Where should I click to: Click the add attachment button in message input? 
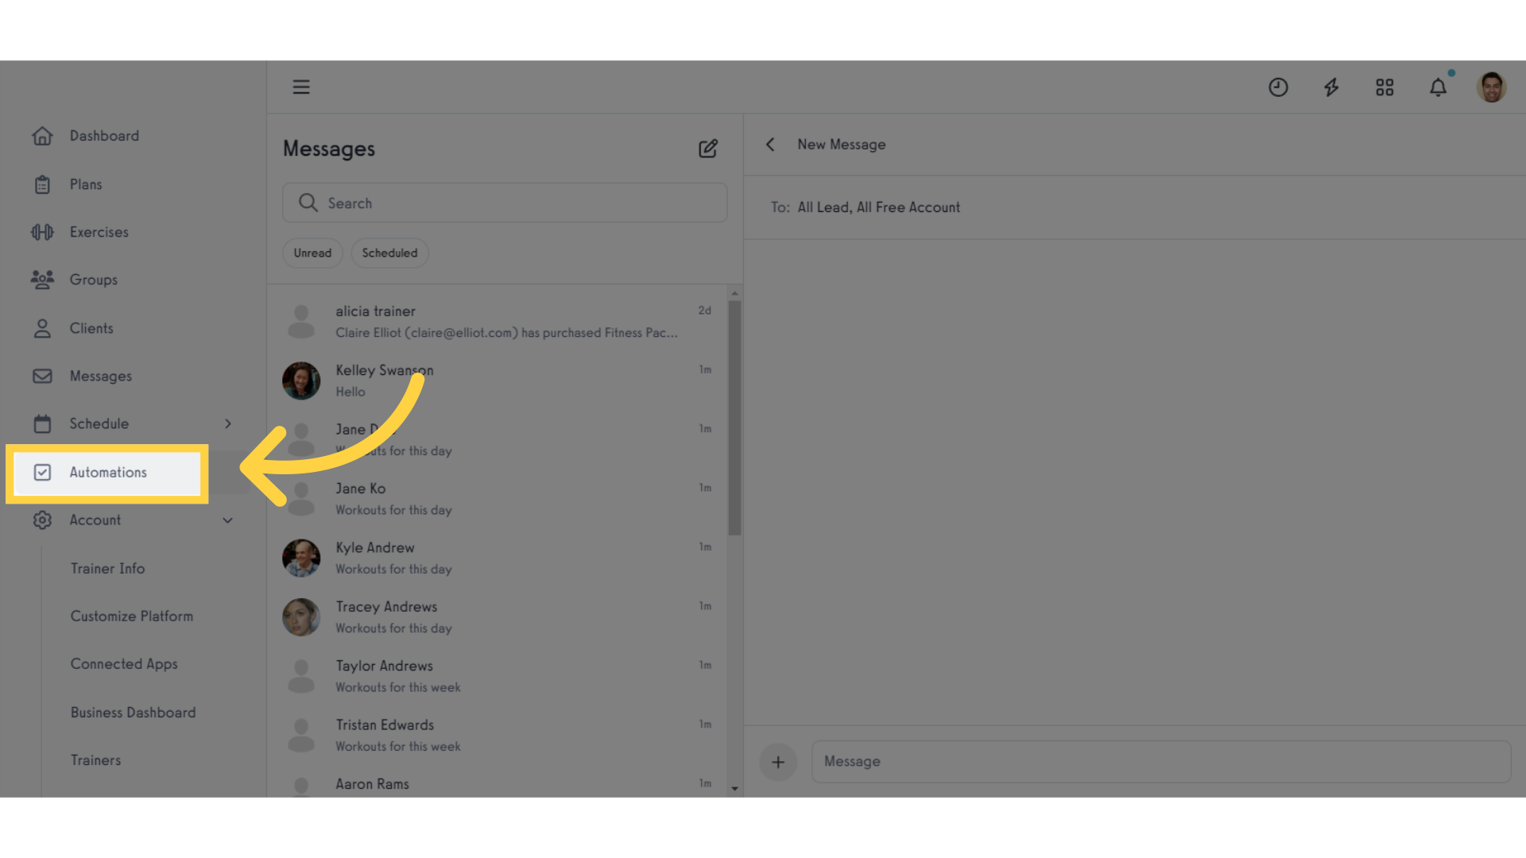[x=777, y=760]
